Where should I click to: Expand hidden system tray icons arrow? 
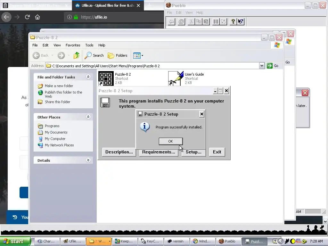281,241
